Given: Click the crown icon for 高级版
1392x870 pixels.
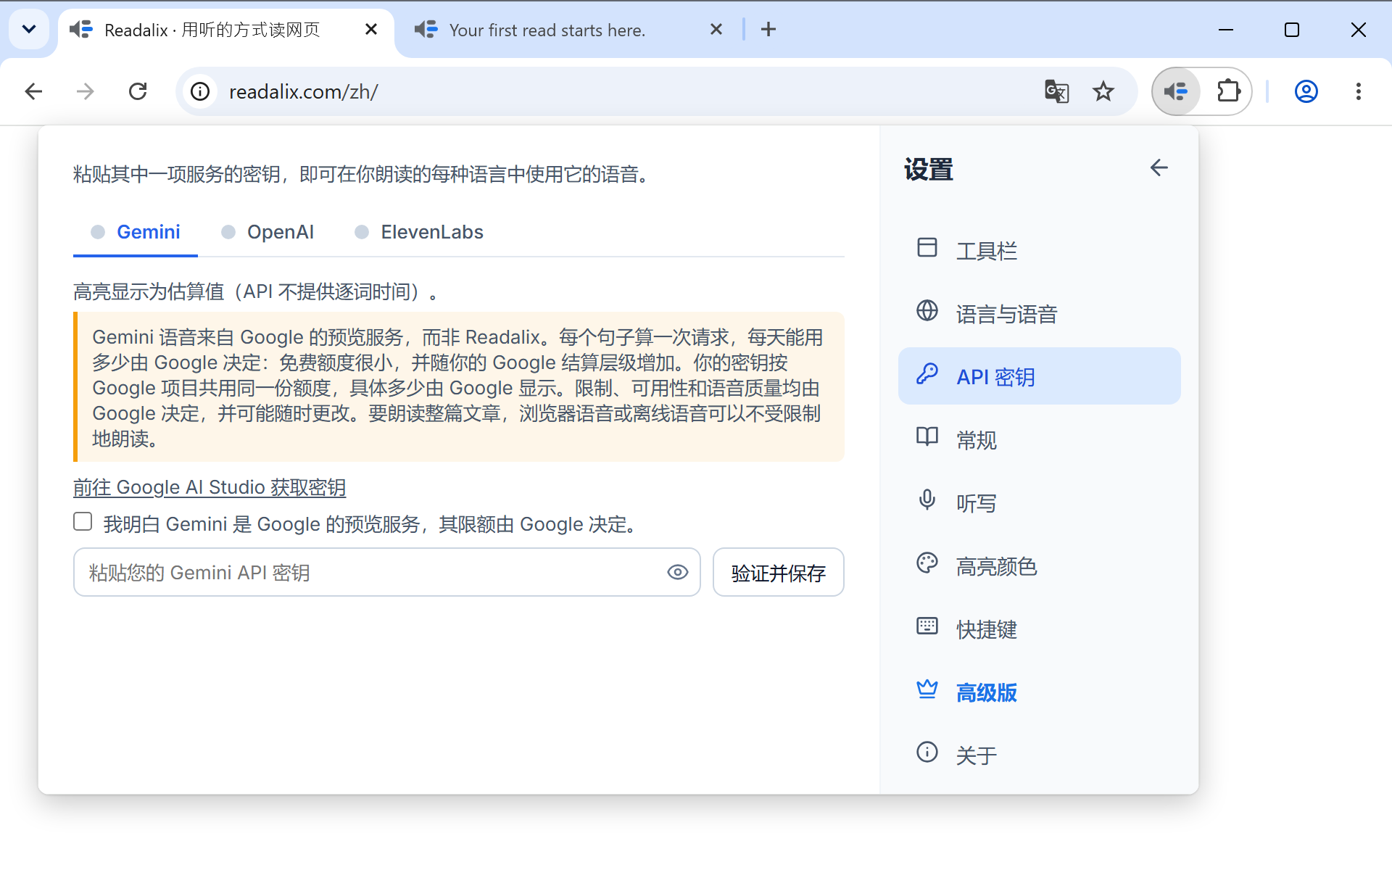Looking at the screenshot, I should coord(927,689).
